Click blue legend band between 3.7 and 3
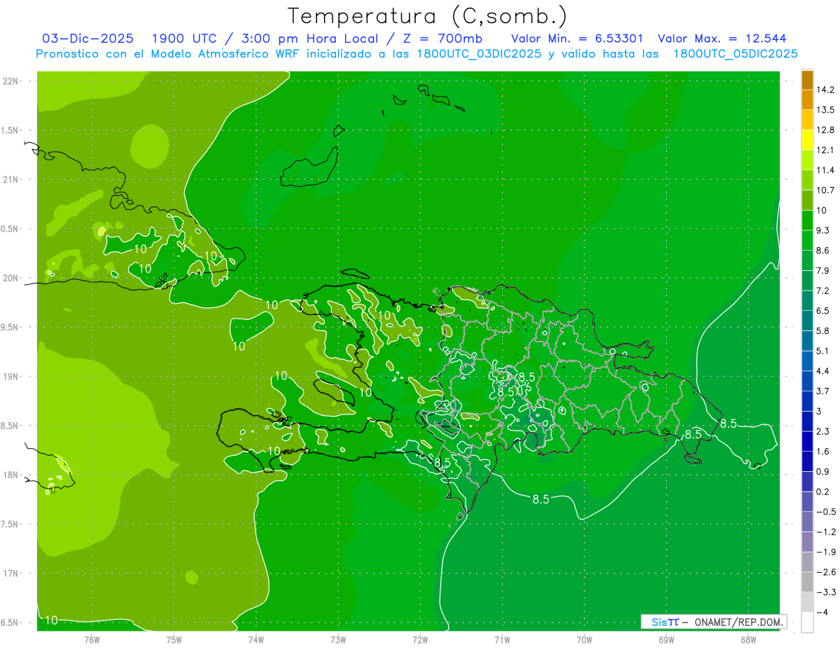Viewport: 840px width, 649px height. point(807,401)
